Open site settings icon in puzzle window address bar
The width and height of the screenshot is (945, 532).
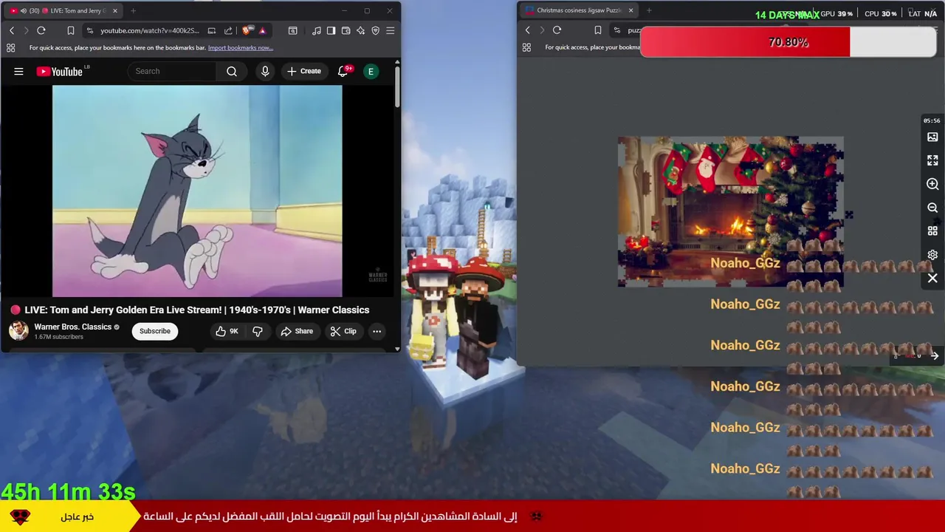[x=617, y=30]
